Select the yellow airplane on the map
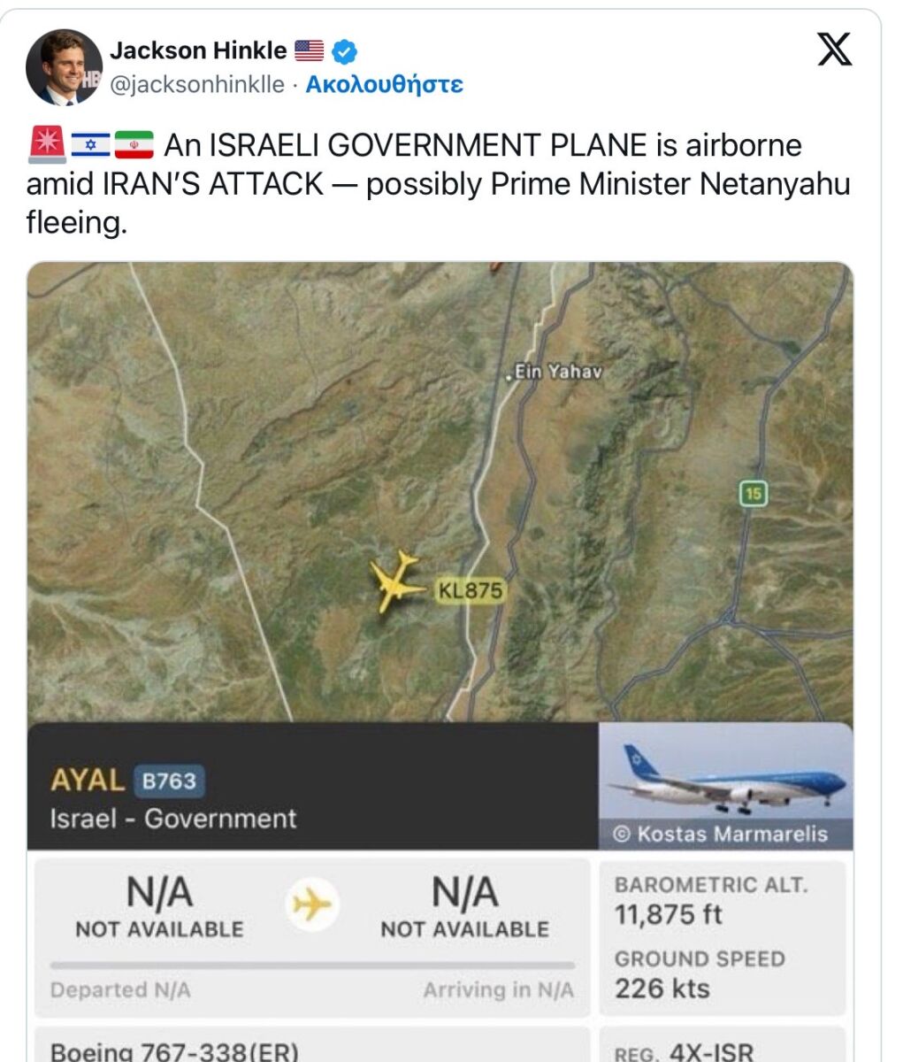Image resolution: width=903 pixels, height=1062 pixels. point(394,581)
